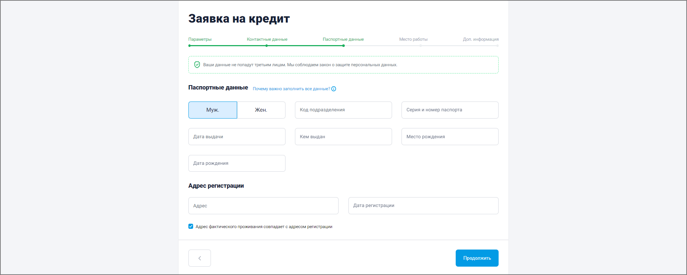Focus the Кем выдан field
The height and width of the screenshot is (275, 687).
pos(343,137)
